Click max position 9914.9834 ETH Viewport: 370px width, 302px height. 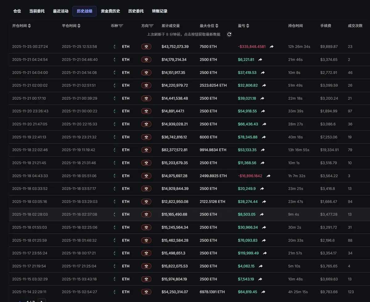tap(213, 150)
